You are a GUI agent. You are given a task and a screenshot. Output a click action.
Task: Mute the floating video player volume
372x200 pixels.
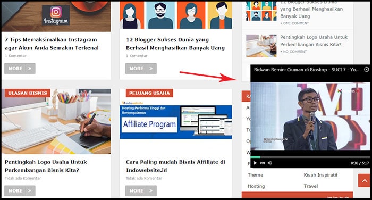click(x=270, y=163)
